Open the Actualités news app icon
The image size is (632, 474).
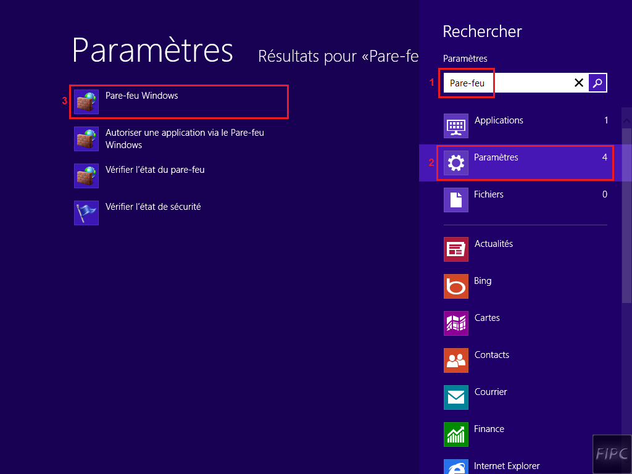tap(456, 249)
